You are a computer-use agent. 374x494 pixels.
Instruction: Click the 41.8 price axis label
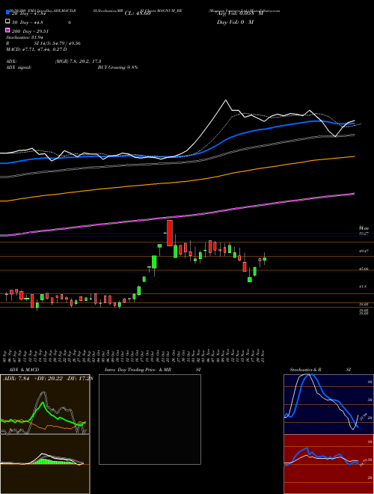pos(363,287)
